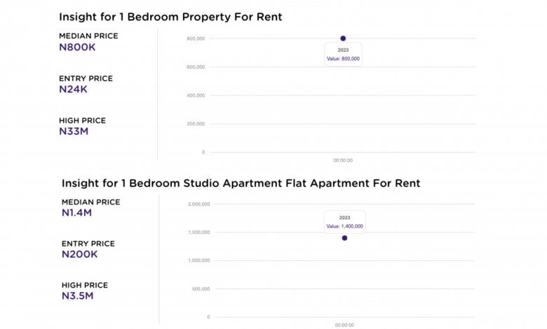This screenshot has width=547, height=329.
Task: Click the 800,000 data point in top chart
Action: click(x=343, y=38)
